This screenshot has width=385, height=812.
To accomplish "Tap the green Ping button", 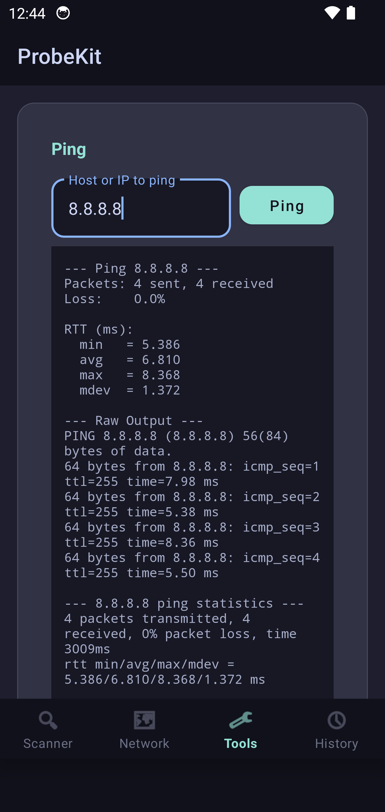I will pos(287,205).
